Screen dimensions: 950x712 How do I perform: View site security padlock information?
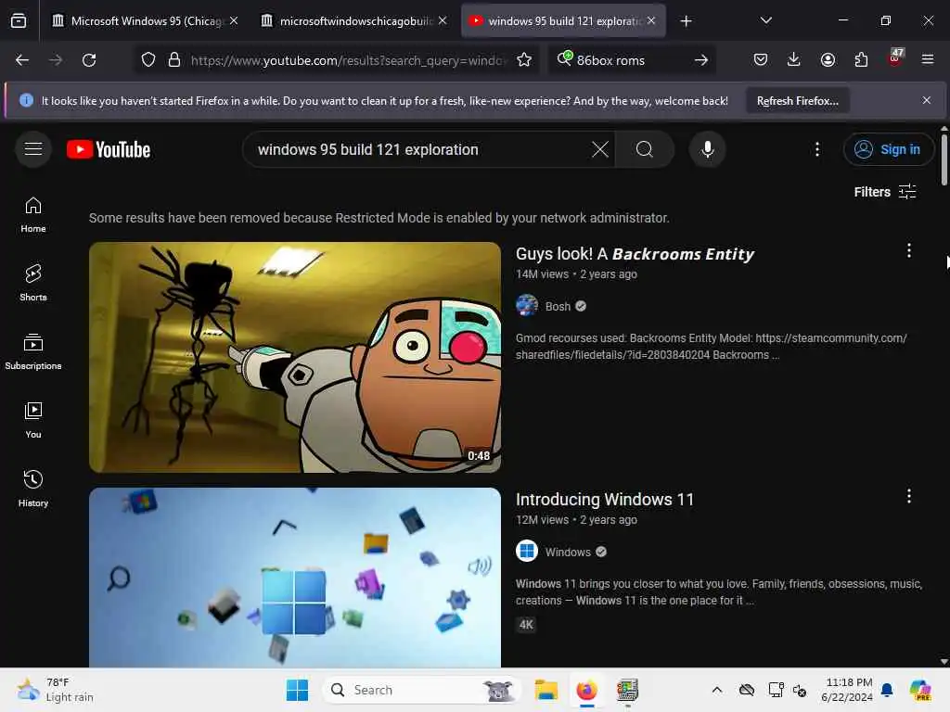[174, 60]
